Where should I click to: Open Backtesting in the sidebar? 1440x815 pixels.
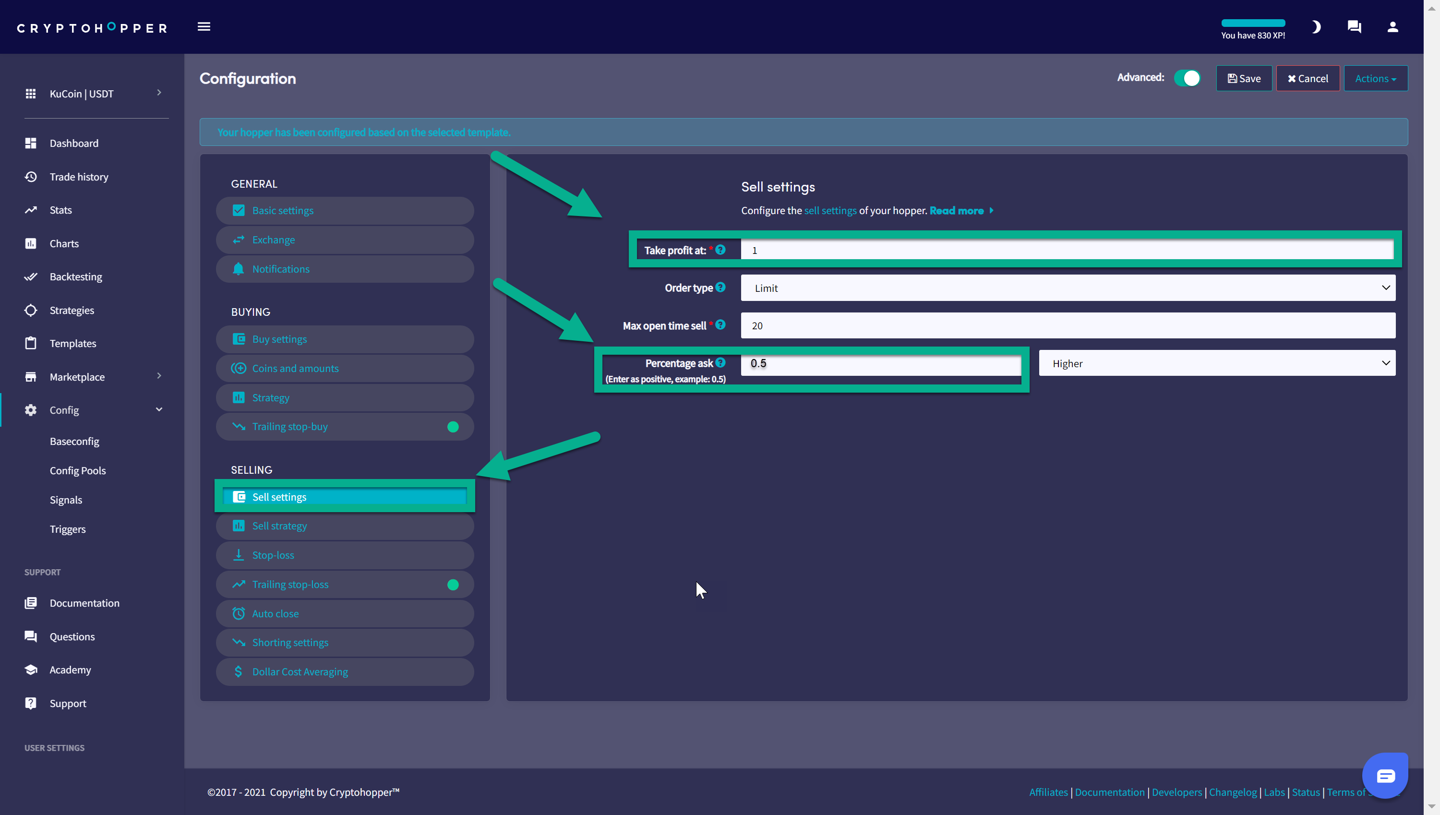(75, 276)
